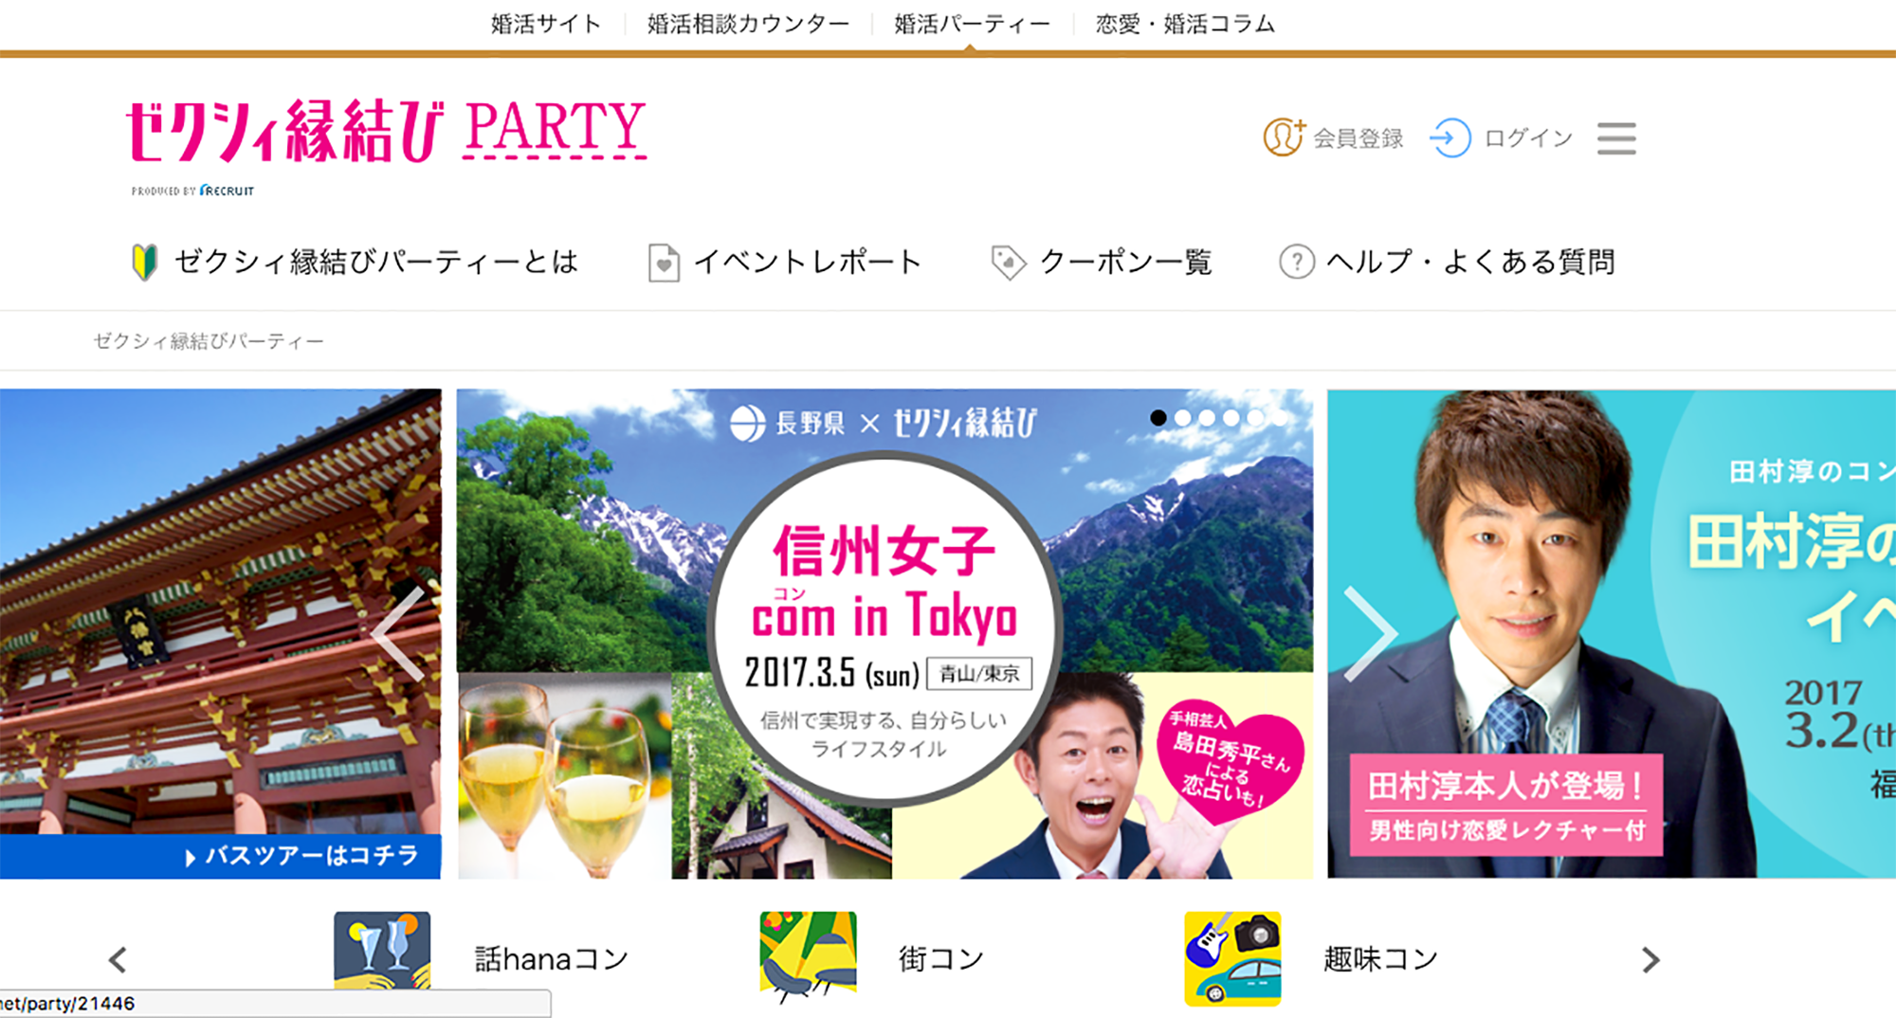This screenshot has width=1896, height=1018.
Task: Click the event report document icon
Action: click(x=664, y=263)
